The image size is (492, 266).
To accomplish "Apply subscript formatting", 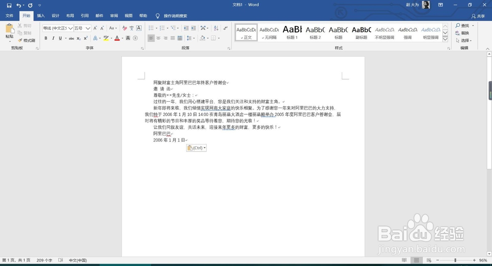I will pyautogui.click(x=79, y=38).
